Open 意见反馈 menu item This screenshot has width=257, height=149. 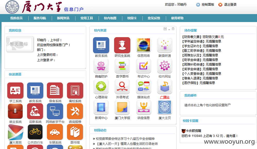(154, 18)
